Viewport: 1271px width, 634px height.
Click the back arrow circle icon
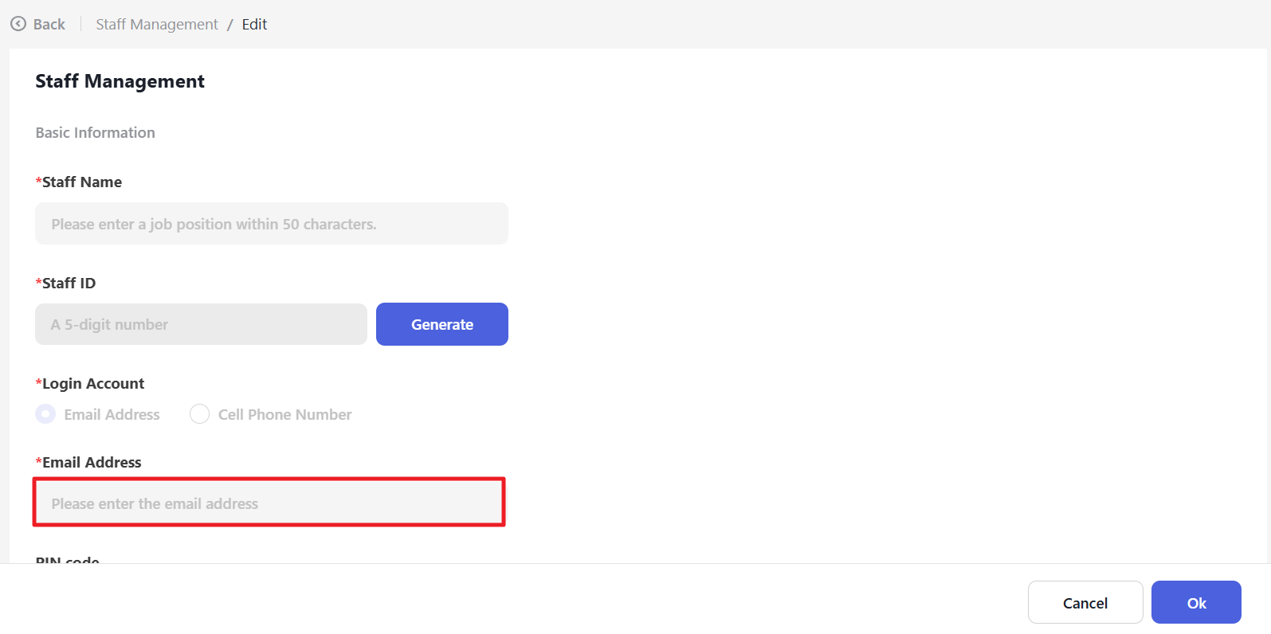click(x=18, y=24)
